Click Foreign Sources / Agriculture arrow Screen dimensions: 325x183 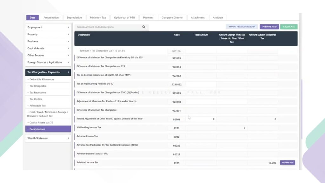pyautogui.click(x=69, y=62)
